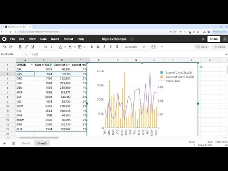228x171 pixels.
Task: Select cell with value 332,953
Action: coord(62,78)
